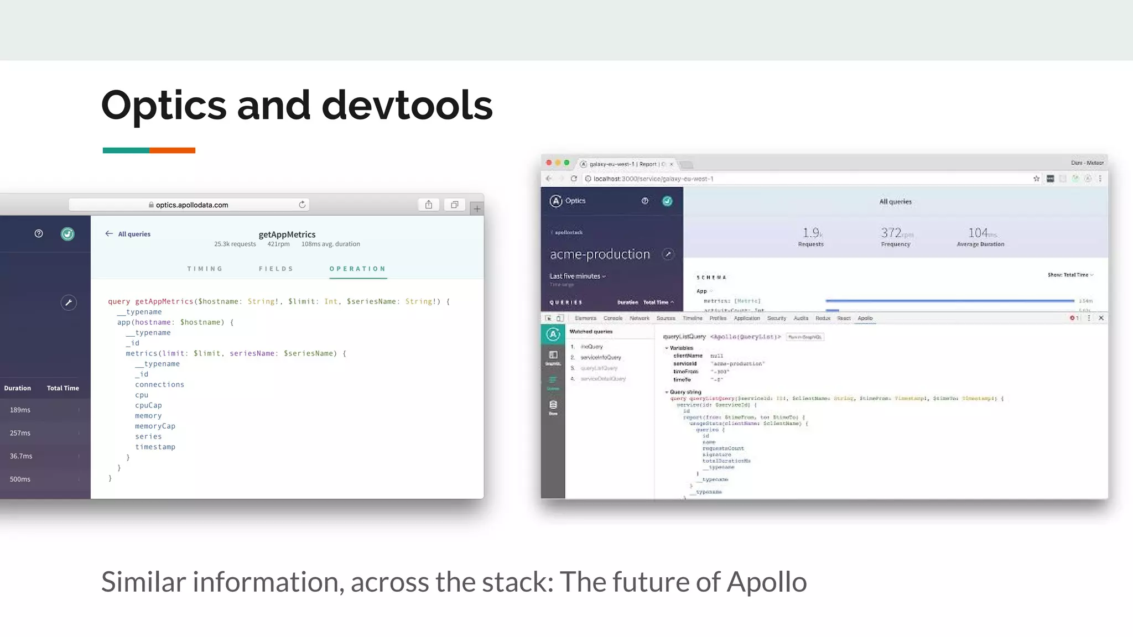1133x637 pixels.
Task: Toggle Total Time sort arrow under QUERIES
Action: click(x=658, y=302)
